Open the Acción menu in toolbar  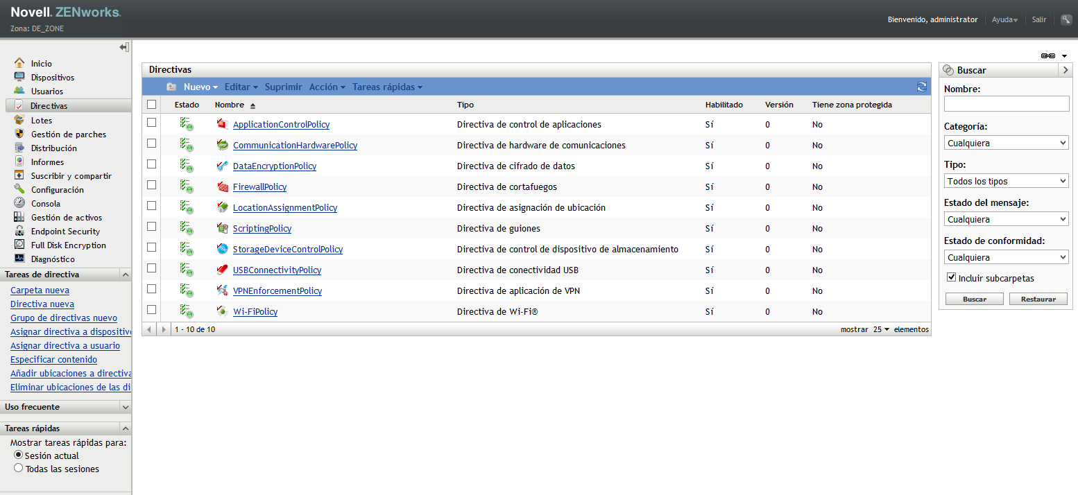(x=327, y=87)
